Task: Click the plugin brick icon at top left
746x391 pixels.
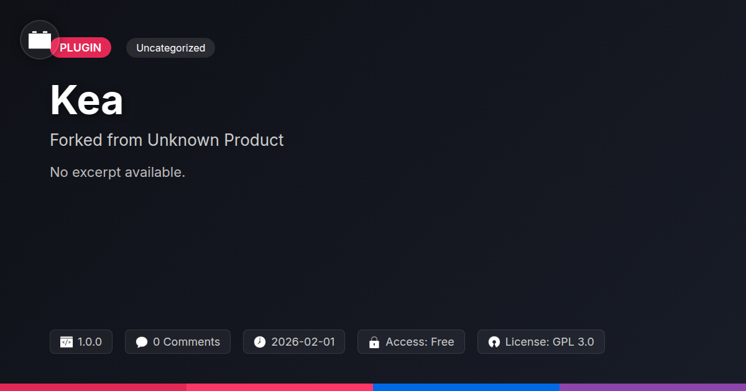Action: 40,40
